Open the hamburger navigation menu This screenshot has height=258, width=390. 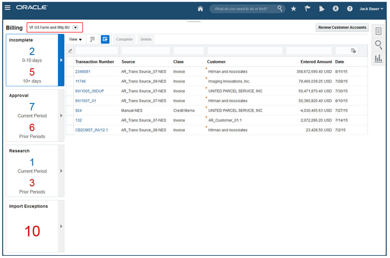click(x=8, y=8)
